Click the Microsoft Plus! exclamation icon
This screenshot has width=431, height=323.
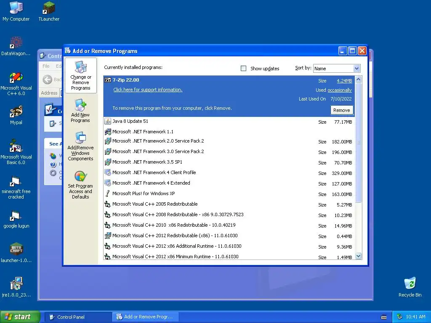point(107,193)
